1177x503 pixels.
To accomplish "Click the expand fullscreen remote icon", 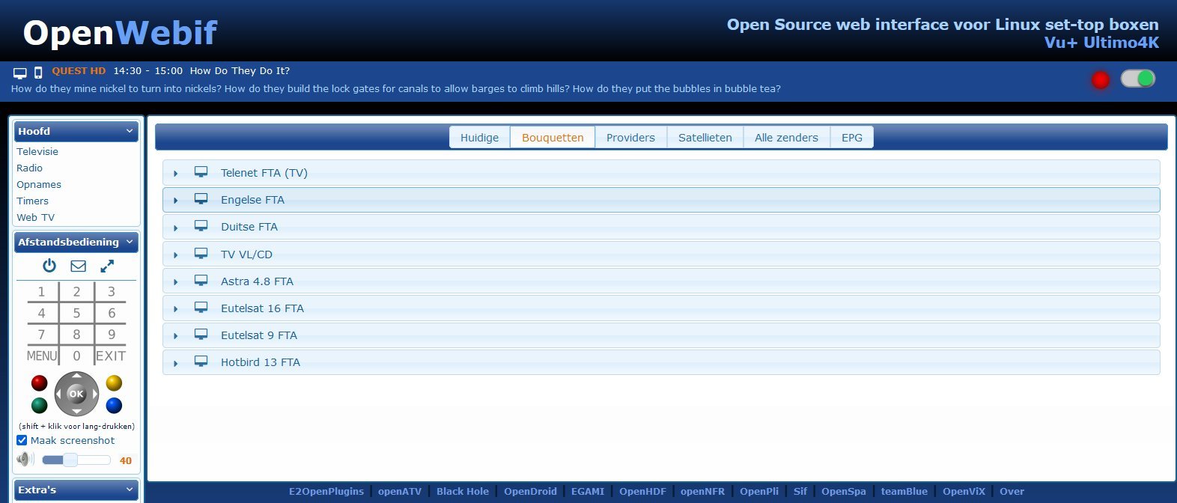I will pyautogui.click(x=107, y=266).
